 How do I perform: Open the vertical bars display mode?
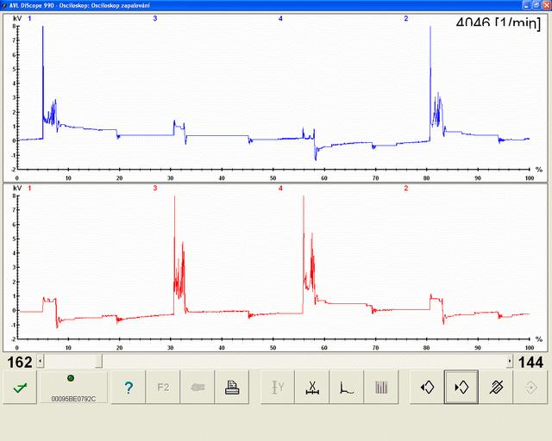coord(380,388)
